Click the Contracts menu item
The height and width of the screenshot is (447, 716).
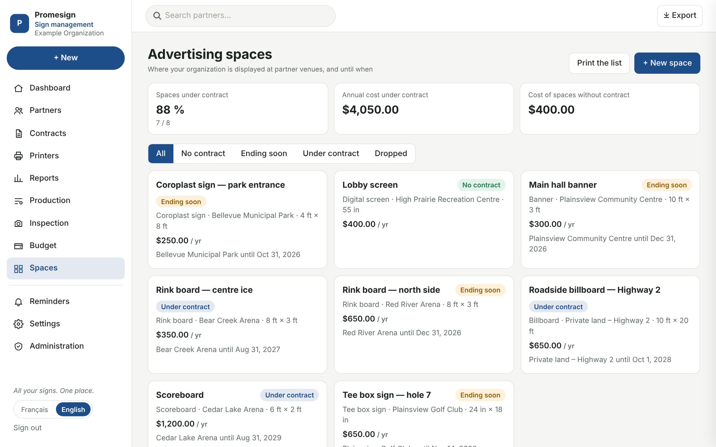point(66,133)
